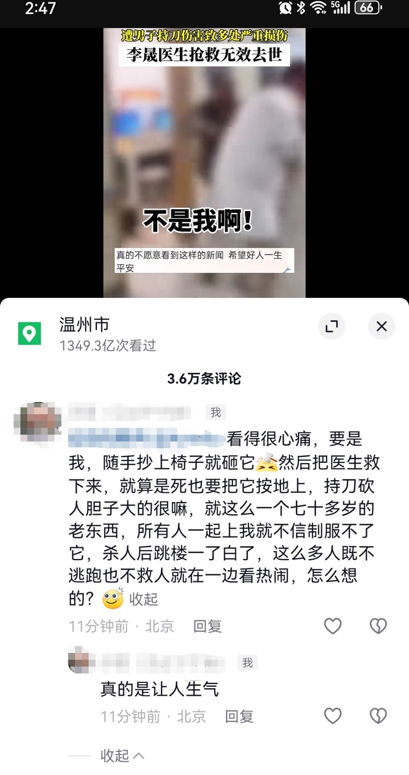Tap the main commenter's blurred avatar
Viewport: 409px width, 775px height.
point(38,422)
